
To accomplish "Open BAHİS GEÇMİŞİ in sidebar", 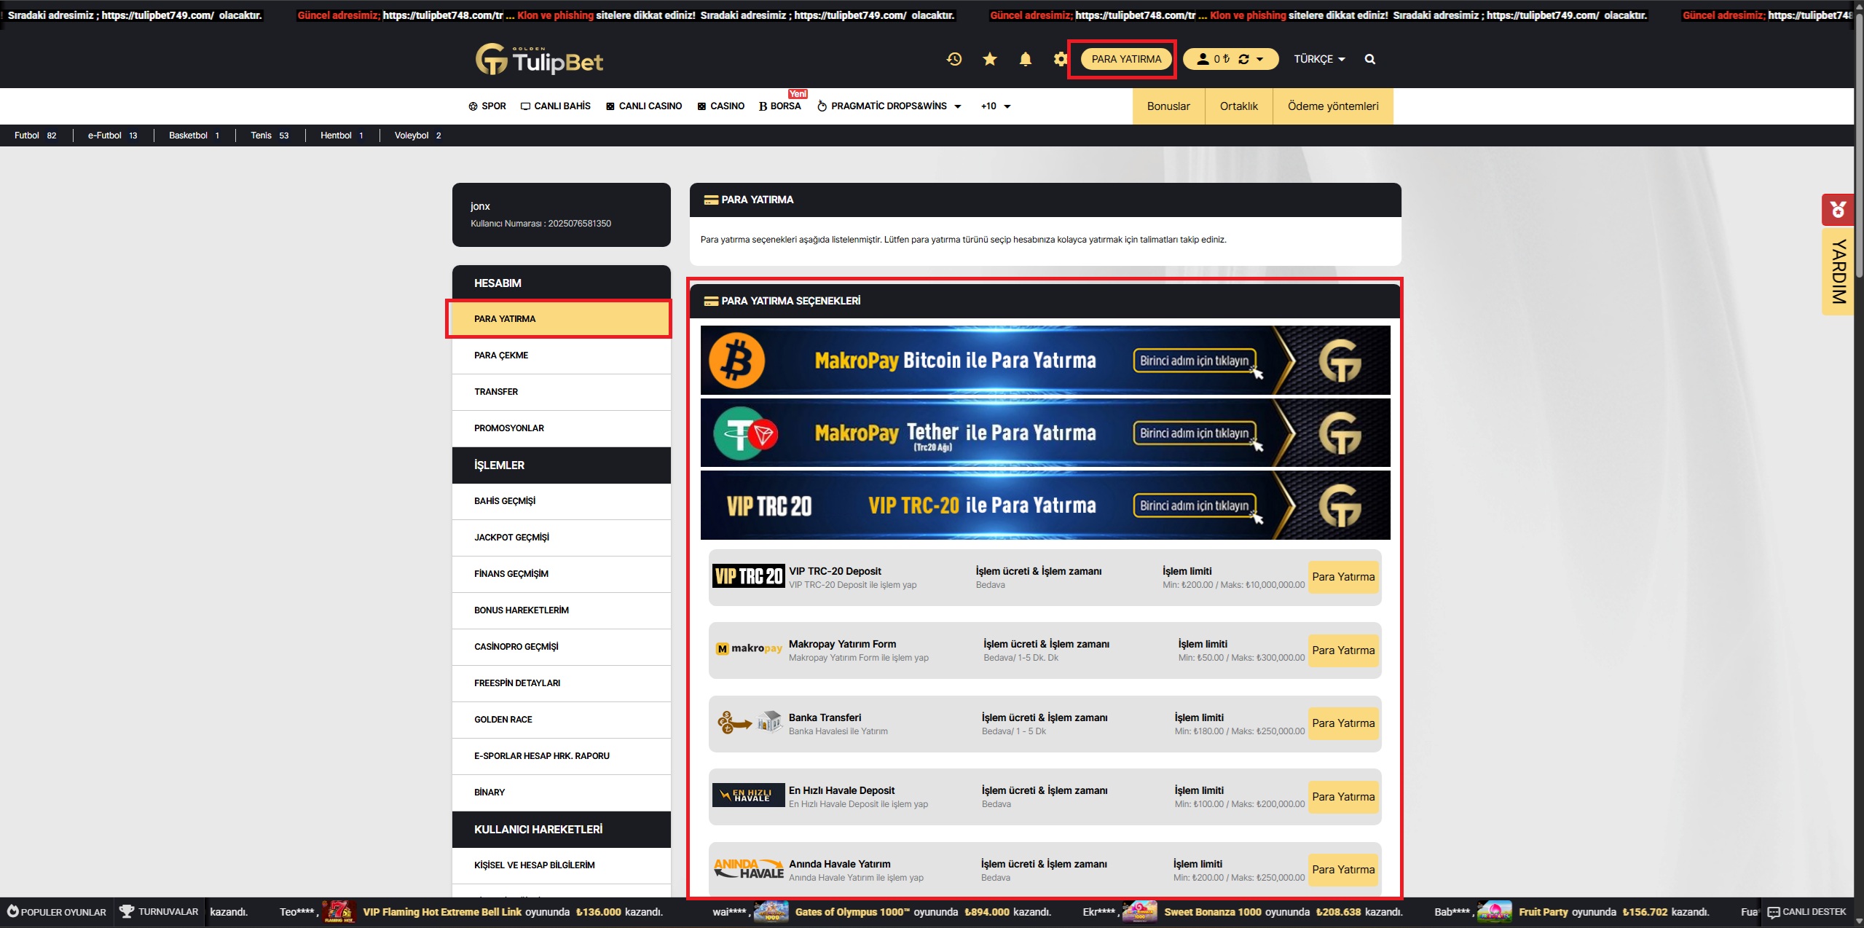I will [561, 501].
